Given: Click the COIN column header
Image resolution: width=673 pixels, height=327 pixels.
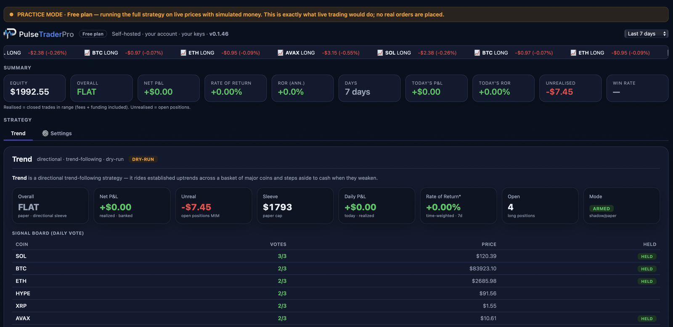Looking at the screenshot, I should [22, 244].
